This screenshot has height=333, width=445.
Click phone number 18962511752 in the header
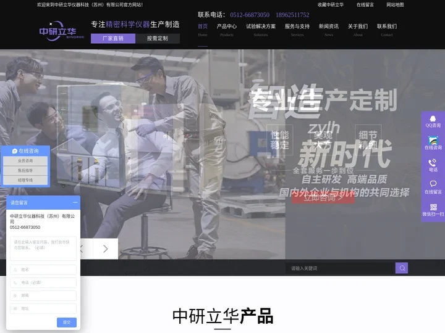pyautogui.click(x=292, y=15)
